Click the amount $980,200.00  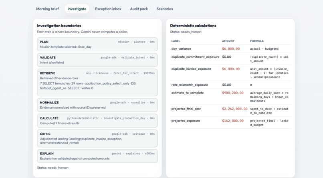point(232,93)
